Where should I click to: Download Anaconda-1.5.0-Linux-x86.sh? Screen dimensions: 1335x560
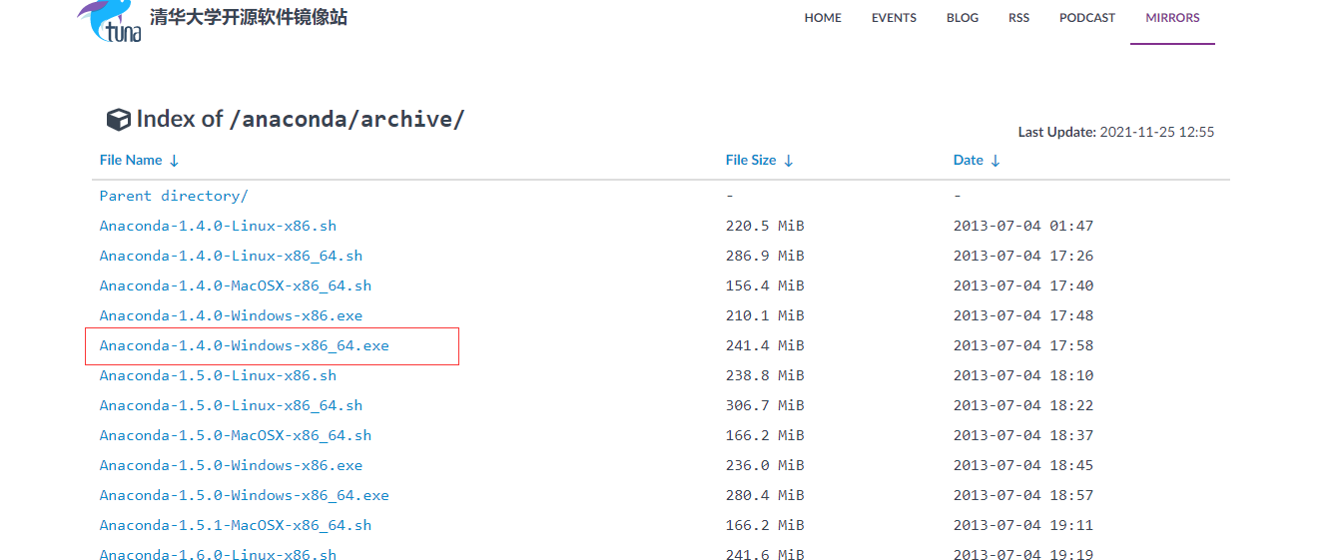218,375
